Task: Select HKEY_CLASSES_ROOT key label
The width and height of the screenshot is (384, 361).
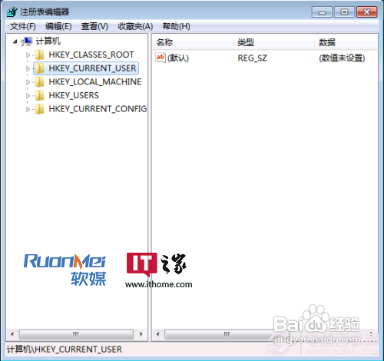Action: tap(91, 55)
